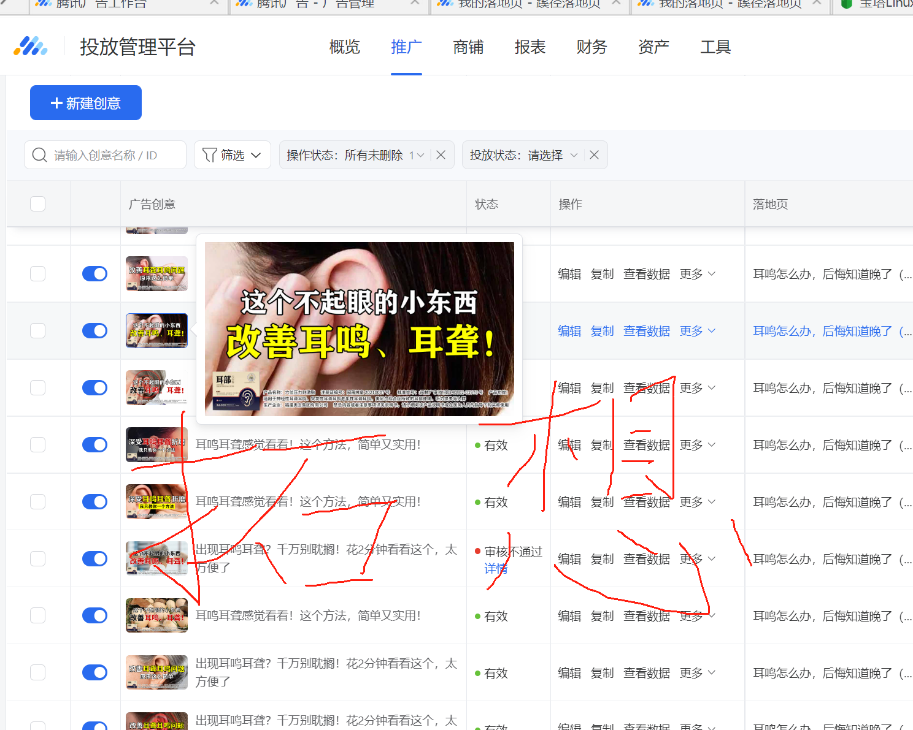Screen dimensions: 913x730
Task: Switch off toggle of the 审核不通过 row
Action: click(x=95, y=558)
